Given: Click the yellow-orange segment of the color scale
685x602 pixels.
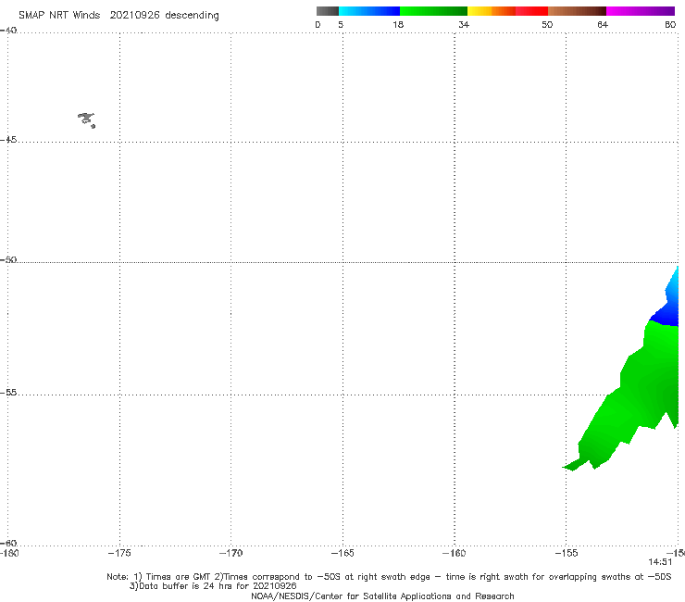Looking at the screenshot, I should 491,11.
